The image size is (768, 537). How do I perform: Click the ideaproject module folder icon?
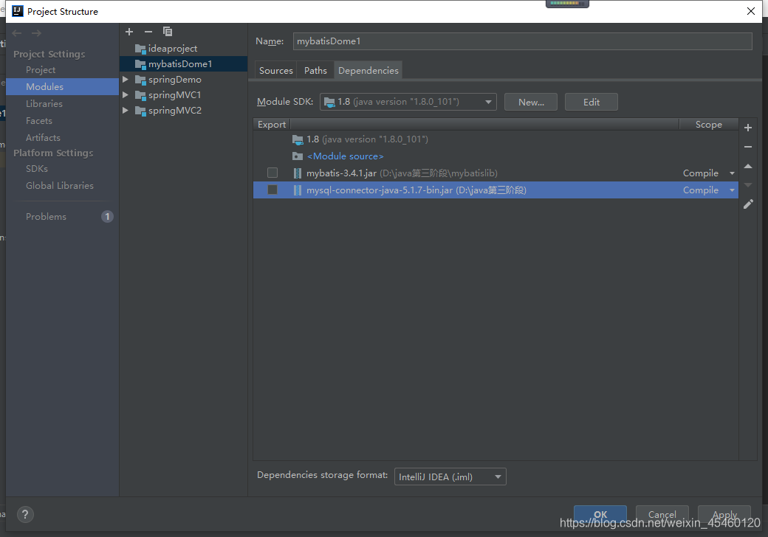[140, 49]
